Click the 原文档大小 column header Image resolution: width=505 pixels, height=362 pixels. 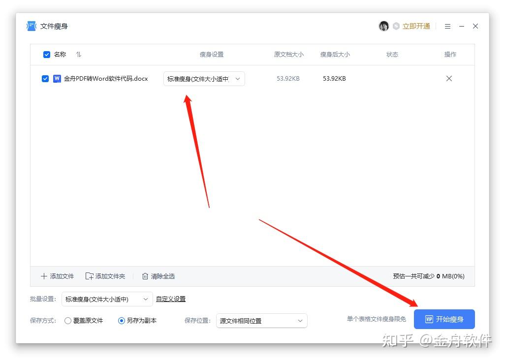[288, 55]
